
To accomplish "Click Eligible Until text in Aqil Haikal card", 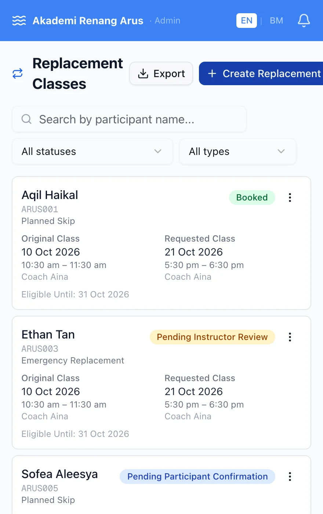I will tap(75, 294).
